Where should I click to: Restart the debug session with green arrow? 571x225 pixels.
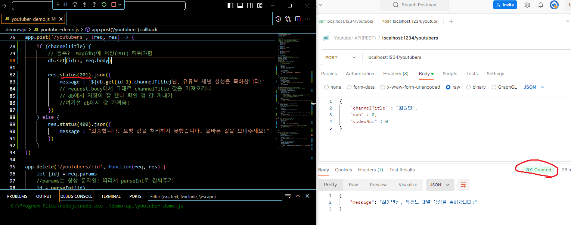(104, 4)
